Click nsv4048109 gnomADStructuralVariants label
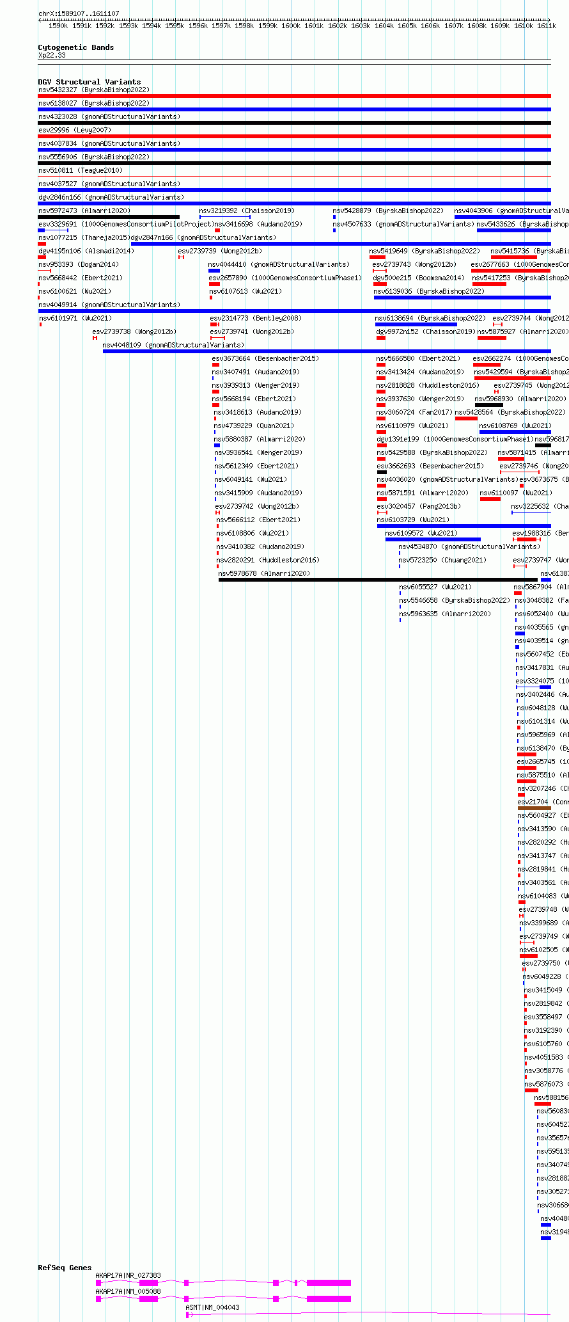Viewport: 569px width, 1322px height. click(173, 345)
